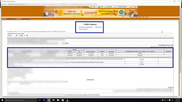
Task: Open the taskbar clock and date
Action: point(177,100)
